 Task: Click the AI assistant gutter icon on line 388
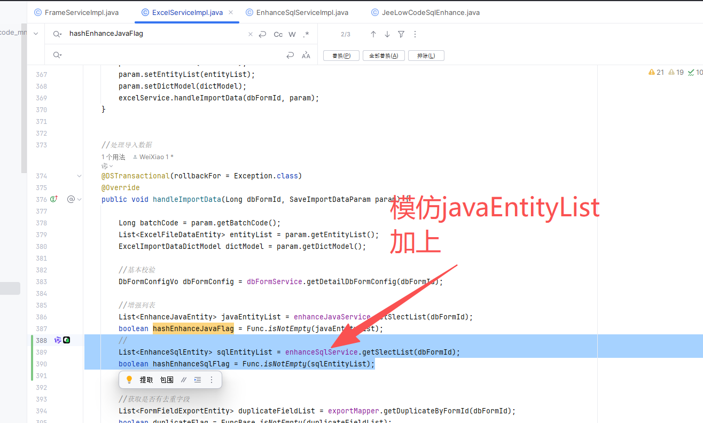tap(58, 340)
